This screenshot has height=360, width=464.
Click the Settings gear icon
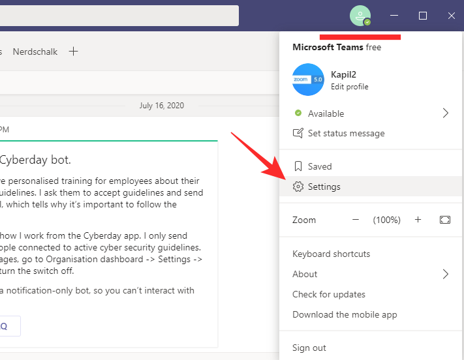tap(298, 187)
